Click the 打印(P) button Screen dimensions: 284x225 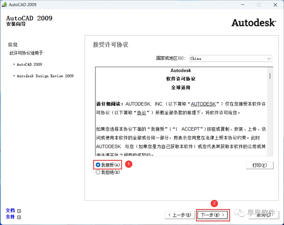click(x=260, y=165)
